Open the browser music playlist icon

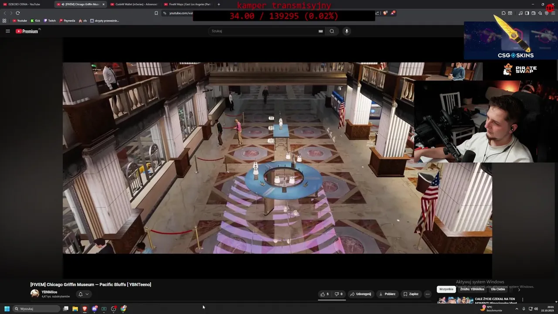521,13
